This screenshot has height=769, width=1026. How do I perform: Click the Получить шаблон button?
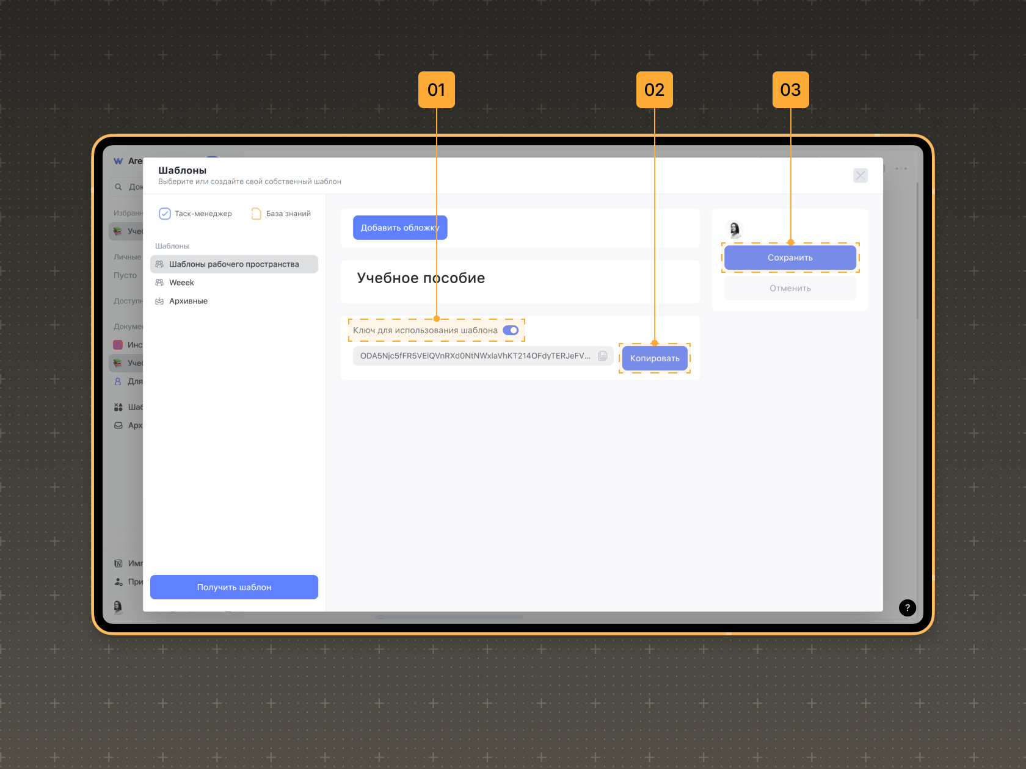coord(234,587)
